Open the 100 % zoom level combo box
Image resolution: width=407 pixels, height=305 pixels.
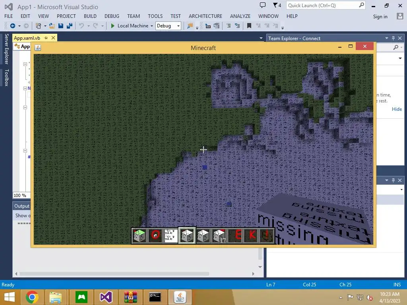point(22,195)
